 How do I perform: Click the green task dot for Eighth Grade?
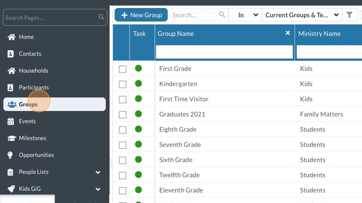[138, 129]
